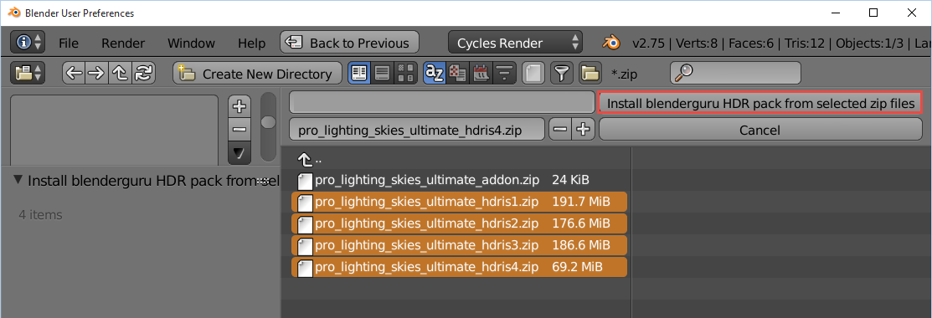The width and height of the screenshot is (932, 318).
Task: Sort files alphabetically
Action: 435,74
